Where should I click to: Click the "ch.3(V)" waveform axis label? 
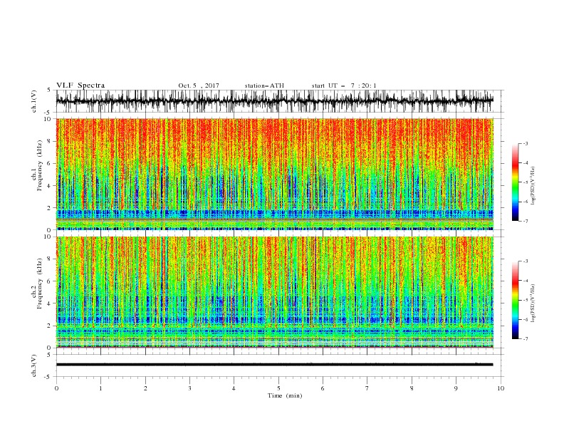tap(33, 365)
